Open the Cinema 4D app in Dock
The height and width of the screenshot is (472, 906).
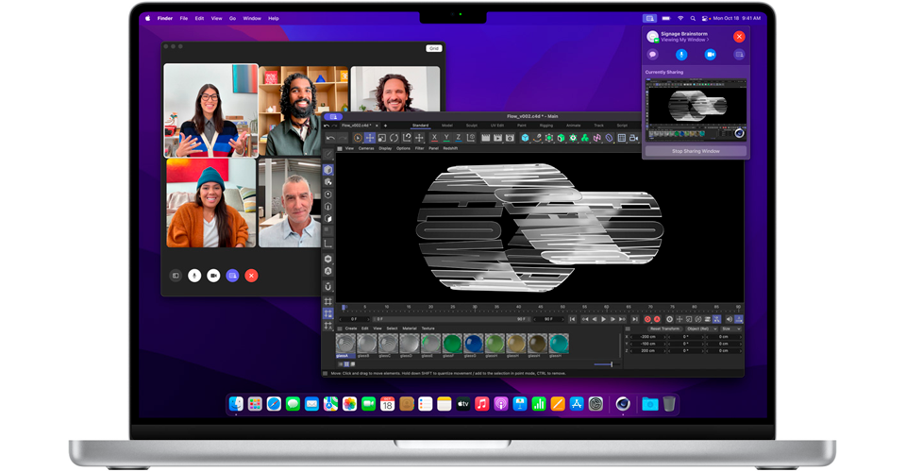click(x=622, y=404)
